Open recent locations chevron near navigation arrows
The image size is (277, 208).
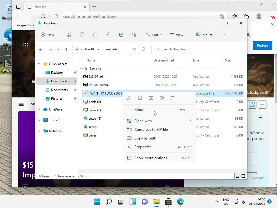tap(58, 49)
